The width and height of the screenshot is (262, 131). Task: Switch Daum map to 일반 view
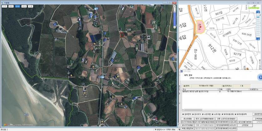(x=11, y=6)
